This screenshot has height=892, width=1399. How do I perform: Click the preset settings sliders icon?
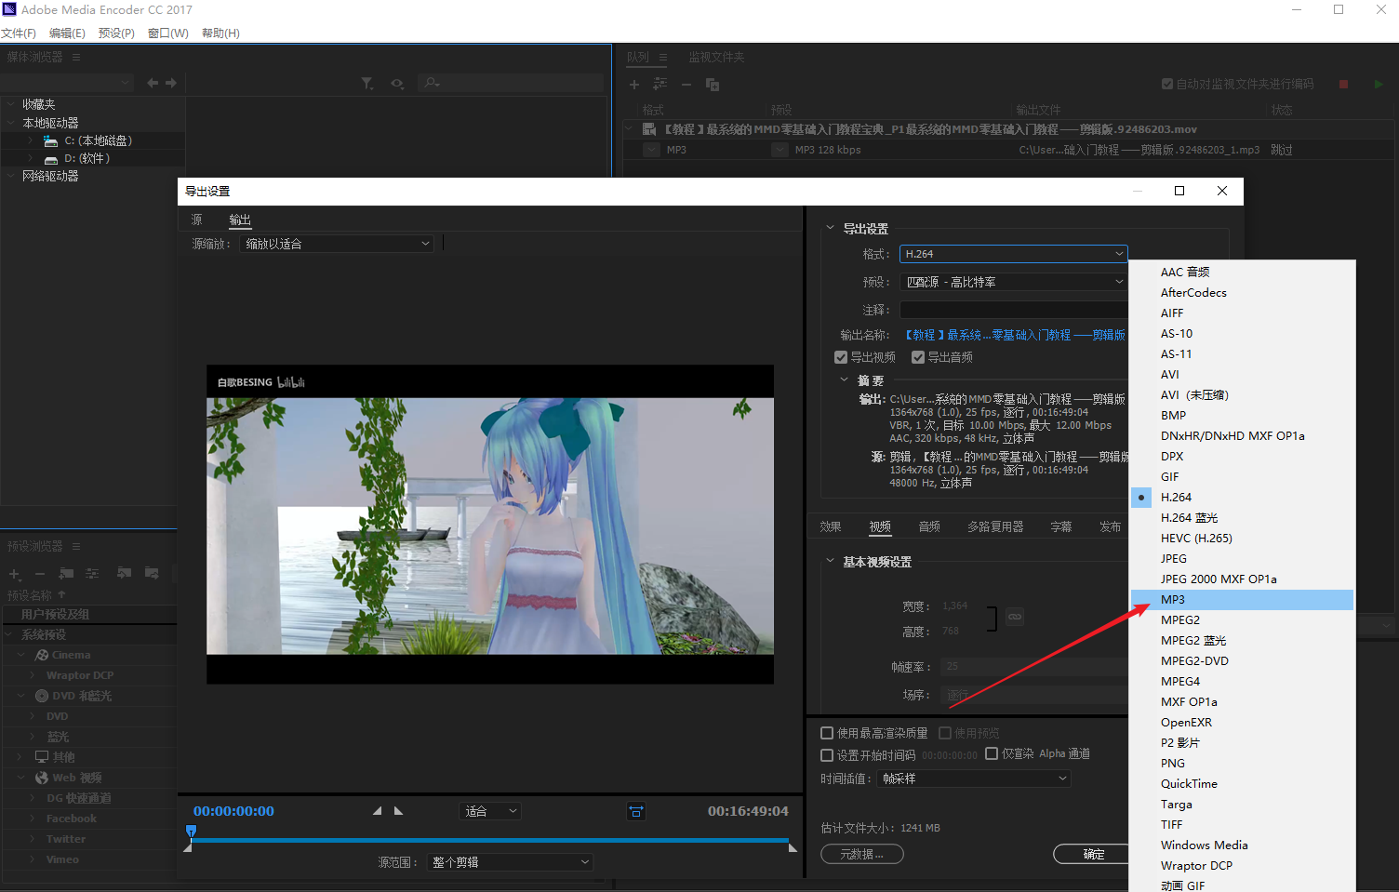pyautogui.click(x=92, y=573)
